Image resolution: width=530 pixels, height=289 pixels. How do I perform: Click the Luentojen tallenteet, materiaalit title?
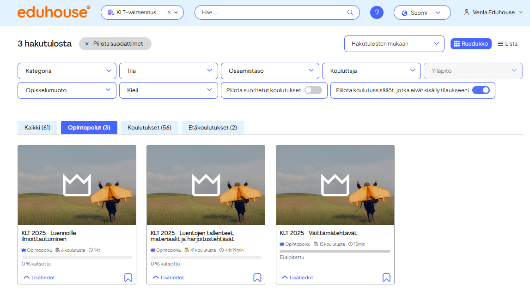coord(192,236)
